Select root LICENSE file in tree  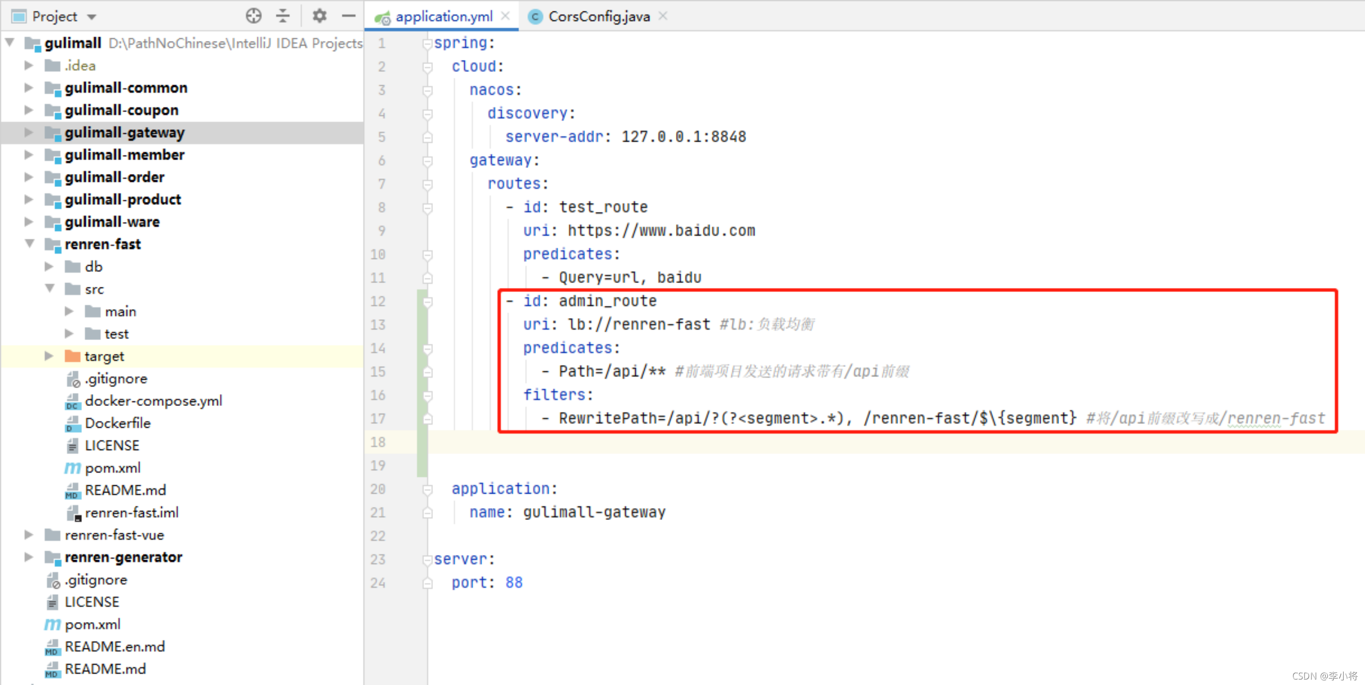pyautogui.click(x=92, y=602)
